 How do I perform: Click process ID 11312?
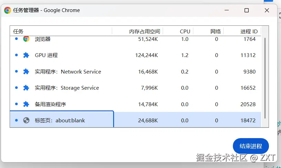(248, 55)
